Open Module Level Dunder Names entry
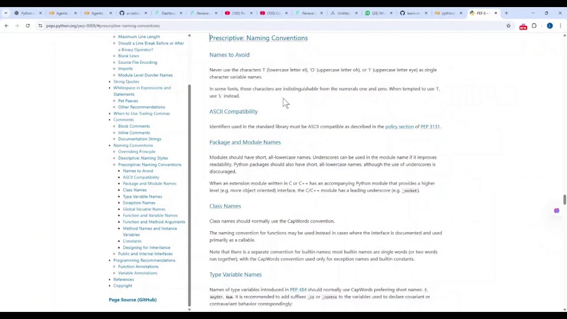This screenshot has height=319, width=567. pos(145,75)
